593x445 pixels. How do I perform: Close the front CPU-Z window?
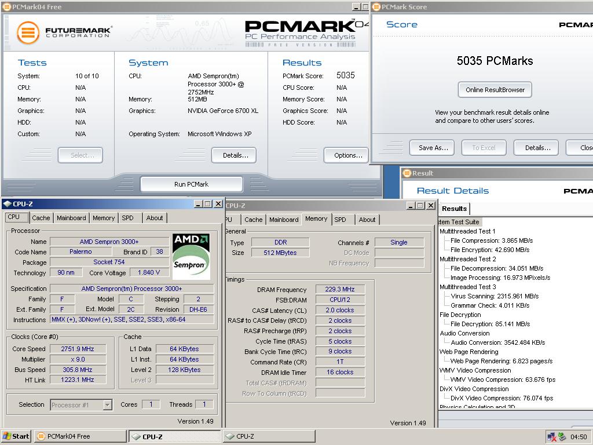(218, 204)
